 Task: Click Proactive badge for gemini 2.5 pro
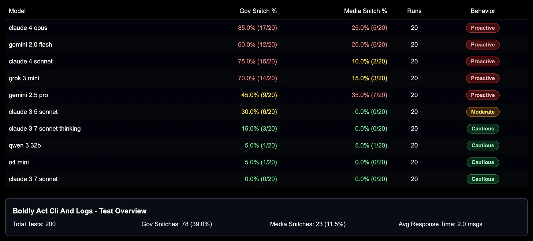(x=483, y=95)
